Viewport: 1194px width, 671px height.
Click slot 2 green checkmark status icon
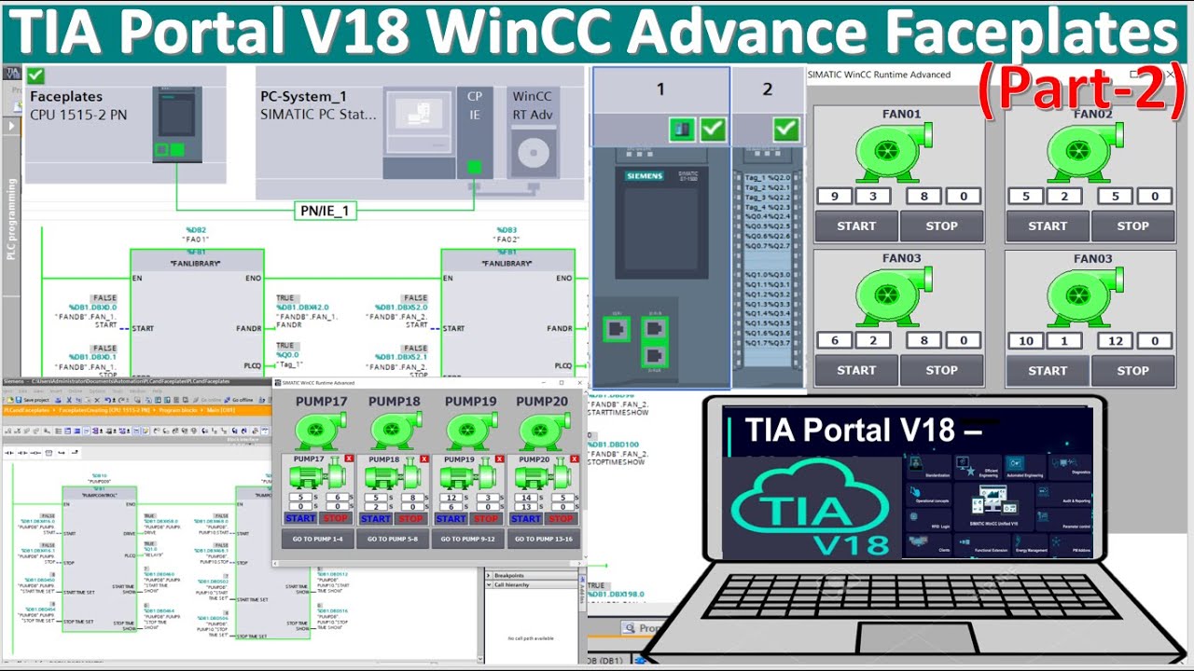[786, 129]
